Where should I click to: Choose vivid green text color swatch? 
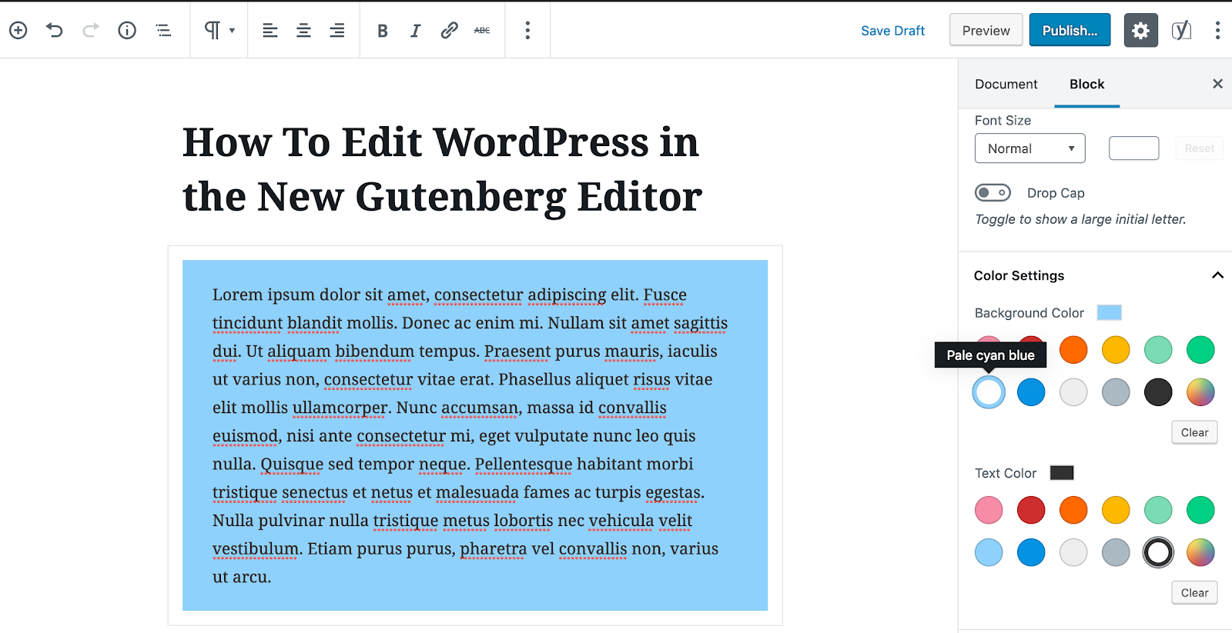click(x=1200, y=510)
